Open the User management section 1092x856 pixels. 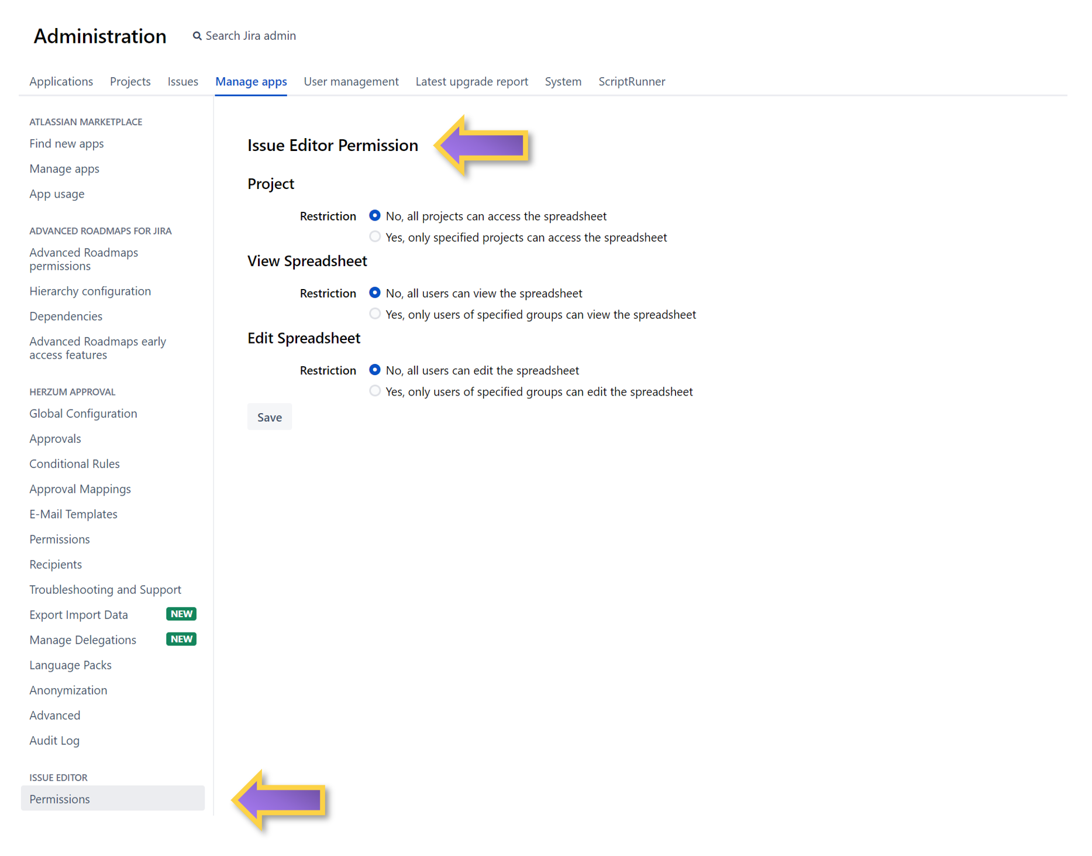(x=351, y=81)
